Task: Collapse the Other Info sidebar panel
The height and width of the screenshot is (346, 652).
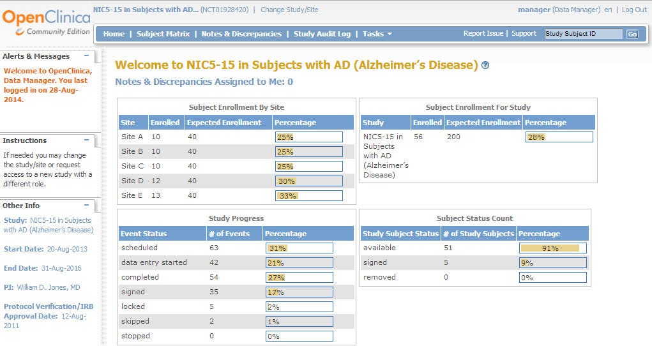Action: (86, 206)
